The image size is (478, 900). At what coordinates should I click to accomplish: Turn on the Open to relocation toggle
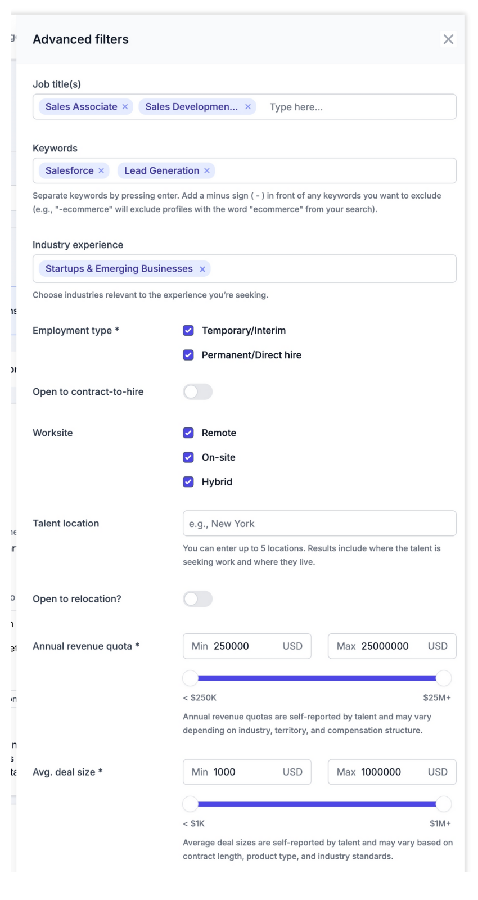(x=197, y=598)
